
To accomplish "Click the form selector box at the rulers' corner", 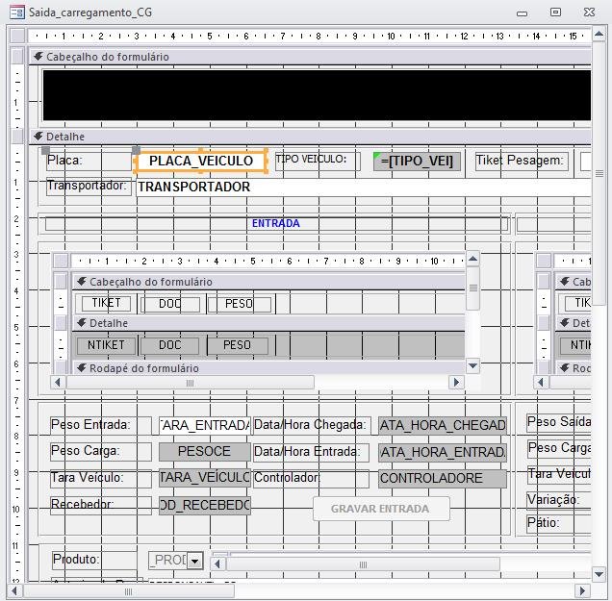I will 16,36.
